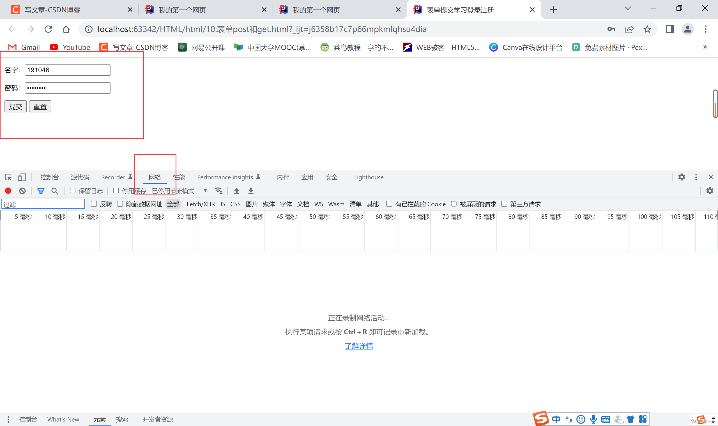Switch to 内存 tab
718x426 pixels.
pyautogui.click(x=283, y=177)
